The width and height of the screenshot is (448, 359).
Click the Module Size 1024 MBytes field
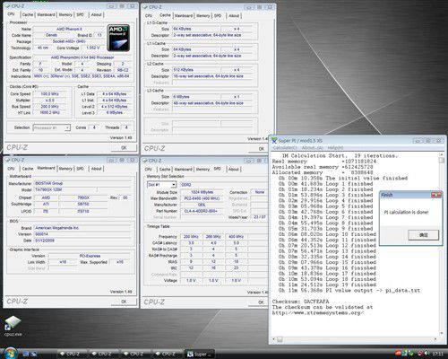(x=202, y=192)
